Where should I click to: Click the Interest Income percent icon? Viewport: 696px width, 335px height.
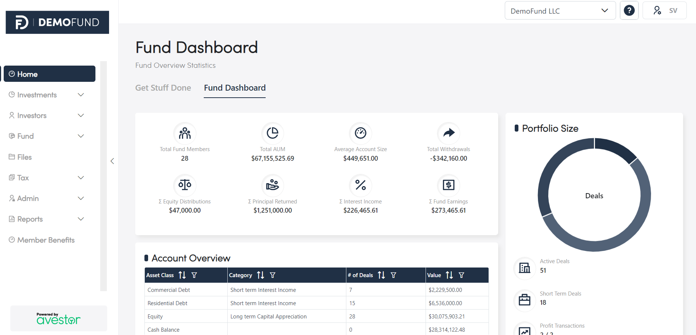point(360,186)
